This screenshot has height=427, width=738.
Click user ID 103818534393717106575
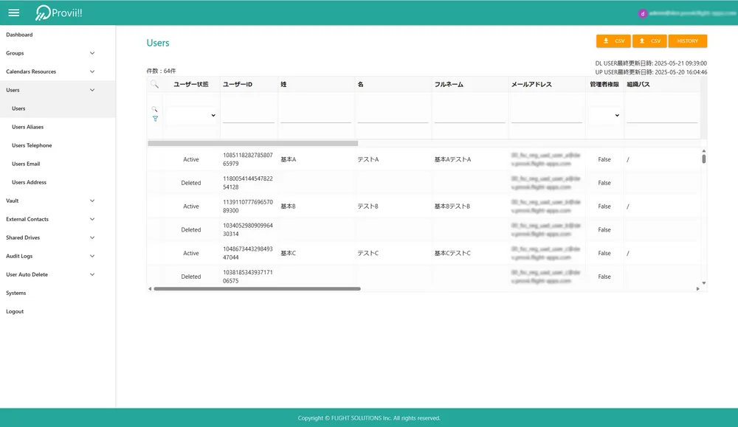[x=247, y=277]
